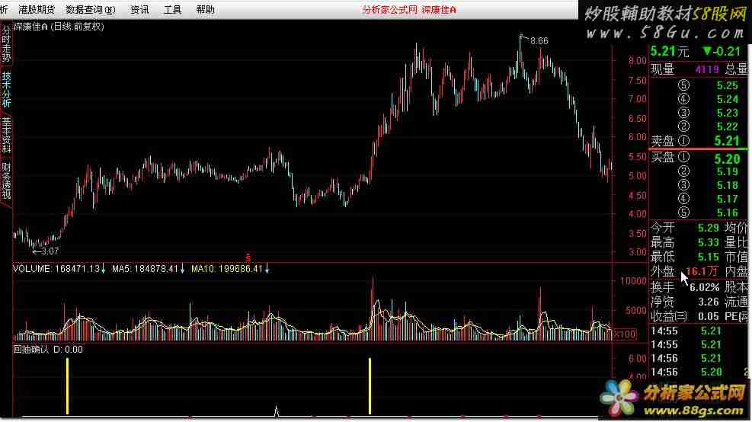Click the arrow after MA10 value

tap(267, 270)
